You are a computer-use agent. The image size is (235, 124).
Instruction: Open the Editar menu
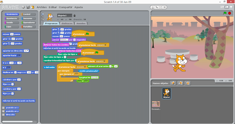(x=53, y=7)
